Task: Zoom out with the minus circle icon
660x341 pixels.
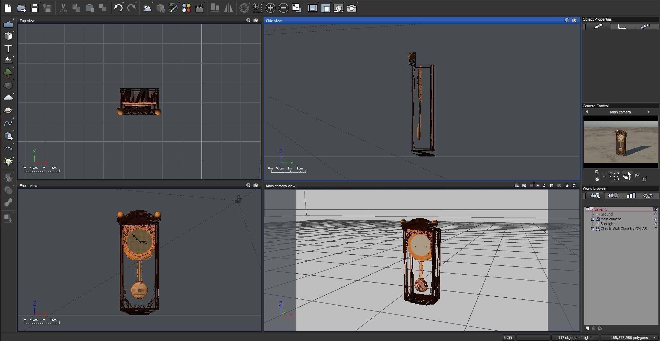Action: click(284, 8)
